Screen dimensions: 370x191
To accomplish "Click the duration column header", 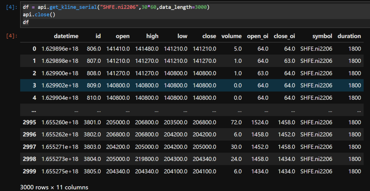I will [x=349, y=36].
